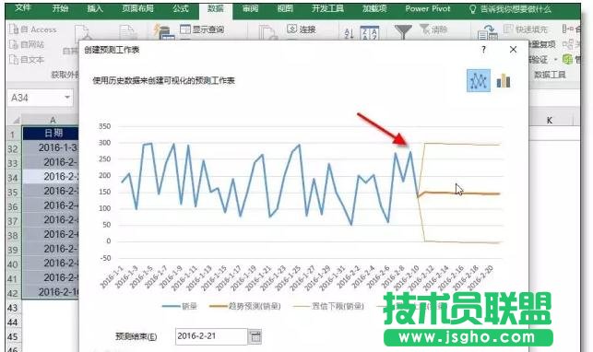
Task: Click the 销量 legend entry in the chart
Action: pyautogui.click(x=180, y=306)
